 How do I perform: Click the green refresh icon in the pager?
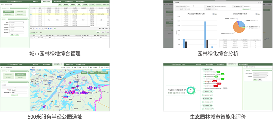click(55, 29)
